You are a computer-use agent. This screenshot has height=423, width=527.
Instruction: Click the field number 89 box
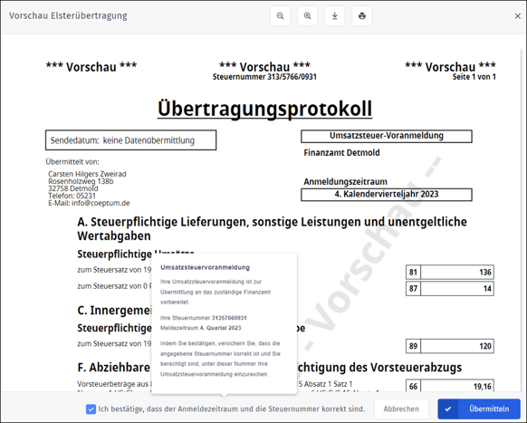point(413,346)
